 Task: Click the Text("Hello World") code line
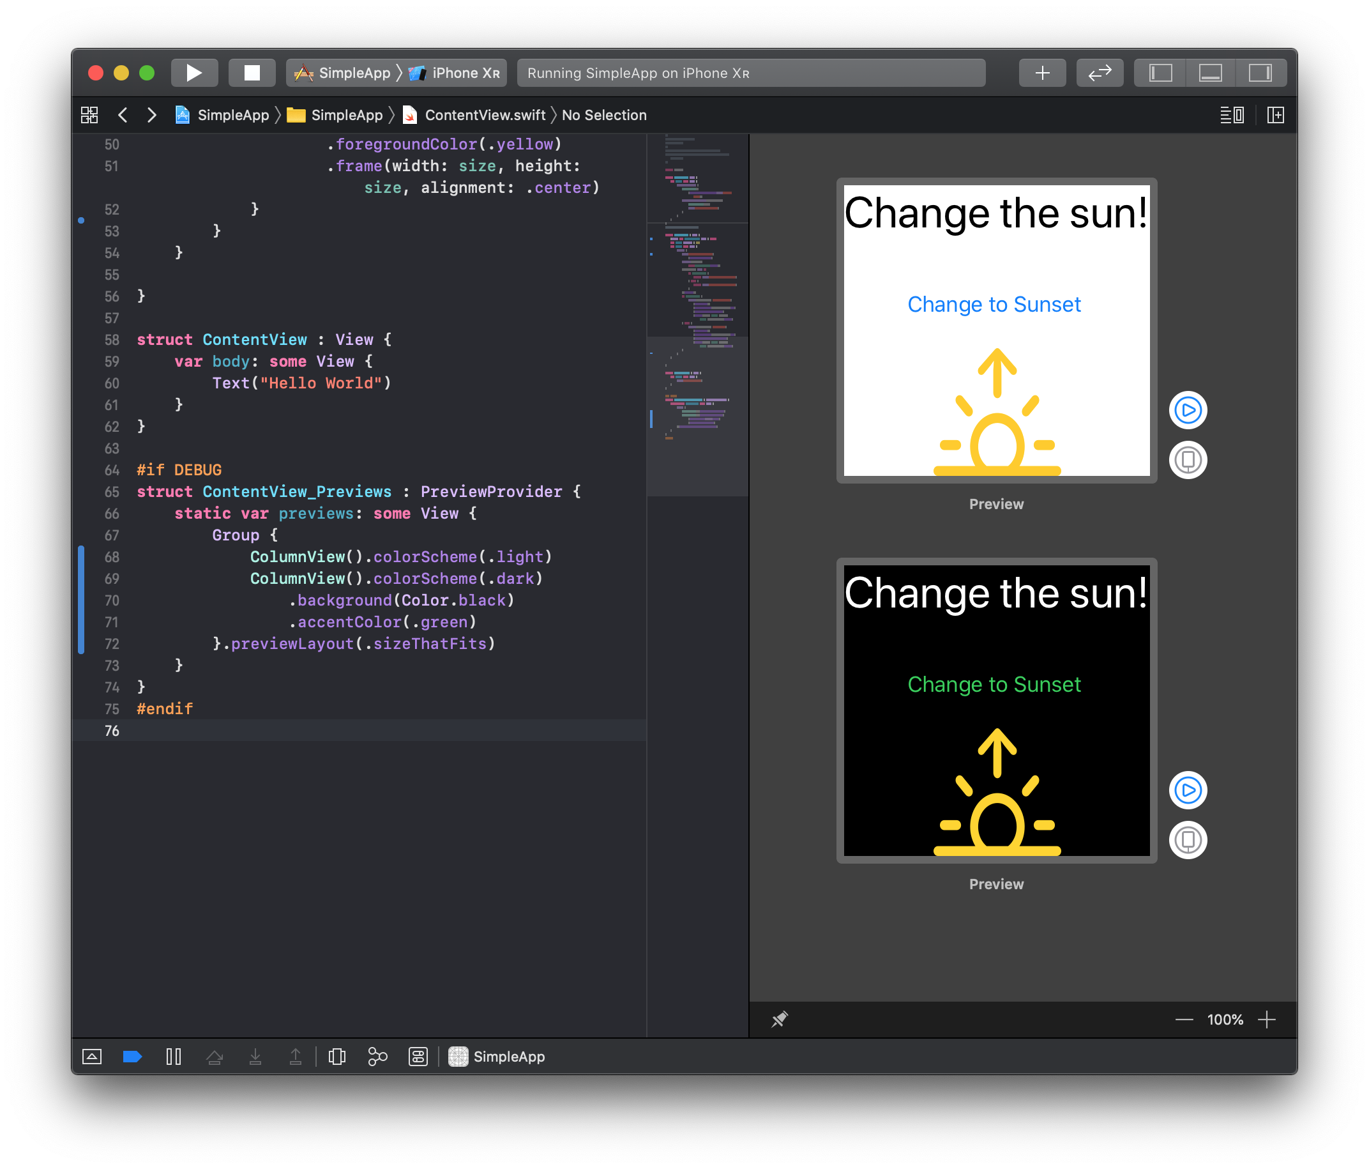tap(301, 383)
